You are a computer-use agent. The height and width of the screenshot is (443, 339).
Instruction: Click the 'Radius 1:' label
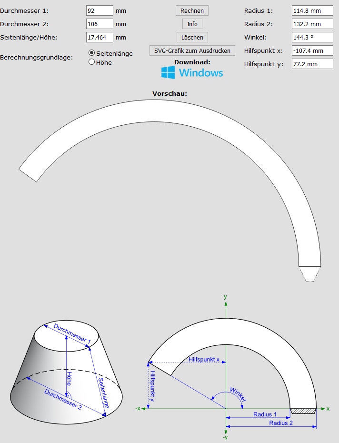click(x=259, y=11)
